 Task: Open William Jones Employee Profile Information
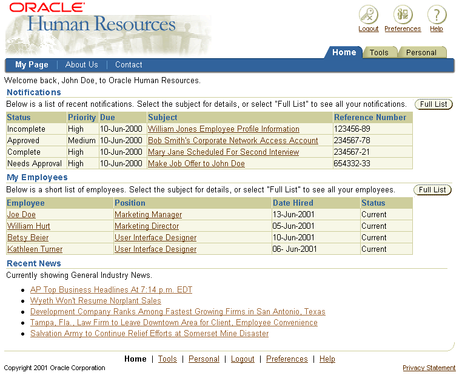(223, 129)
